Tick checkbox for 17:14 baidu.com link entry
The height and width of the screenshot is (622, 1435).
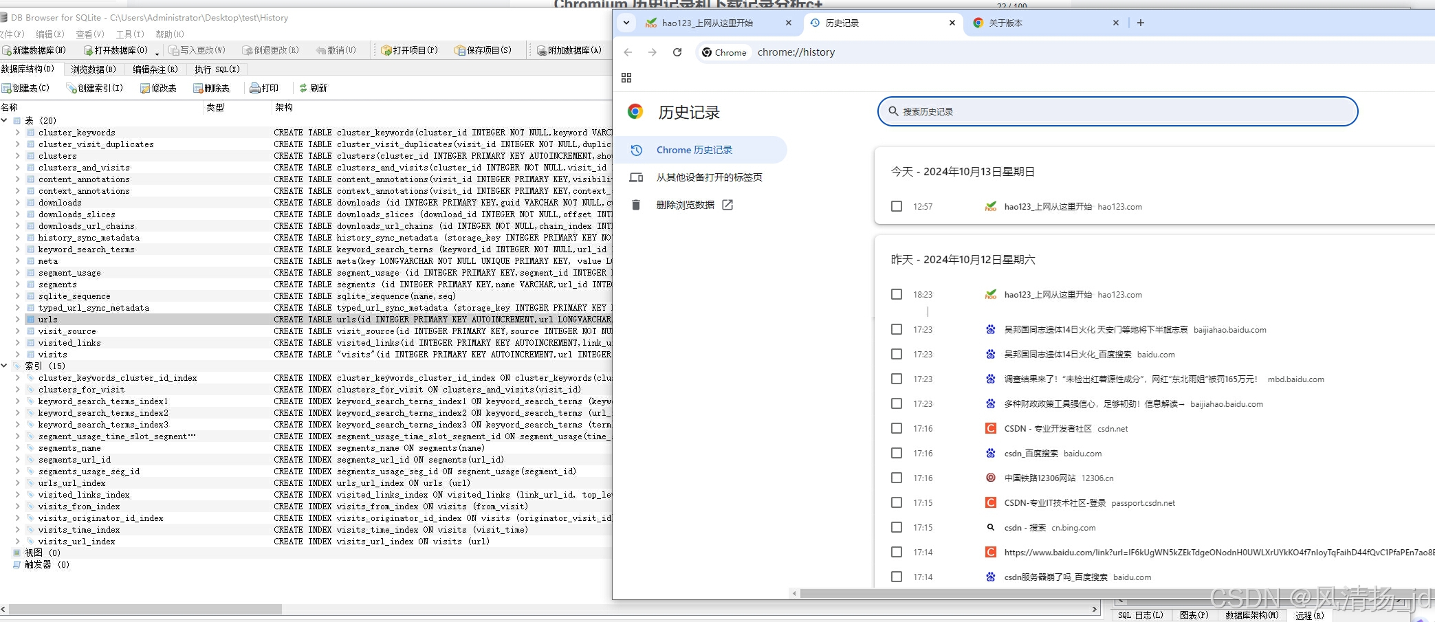click(x=897, y=552)
